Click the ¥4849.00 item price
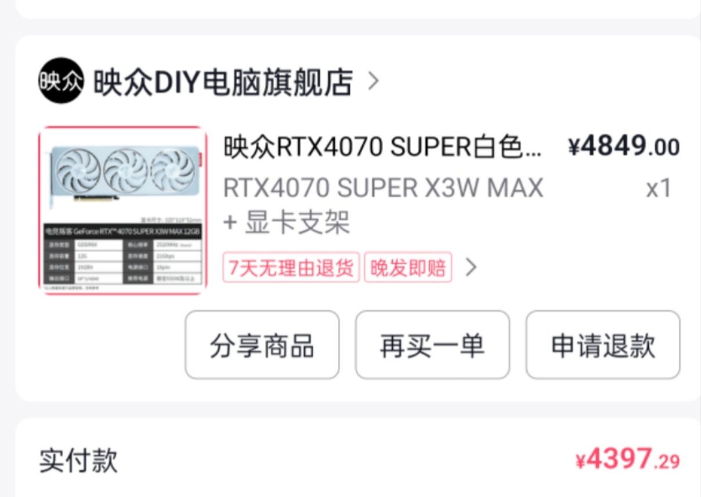The height and width of the screenshot is (497, 701). coord(624,147)
